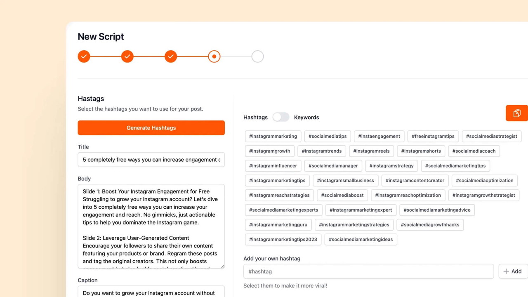
Task: Select the #instagramsmallbusiness hashtag
Action: coord(345,180)
